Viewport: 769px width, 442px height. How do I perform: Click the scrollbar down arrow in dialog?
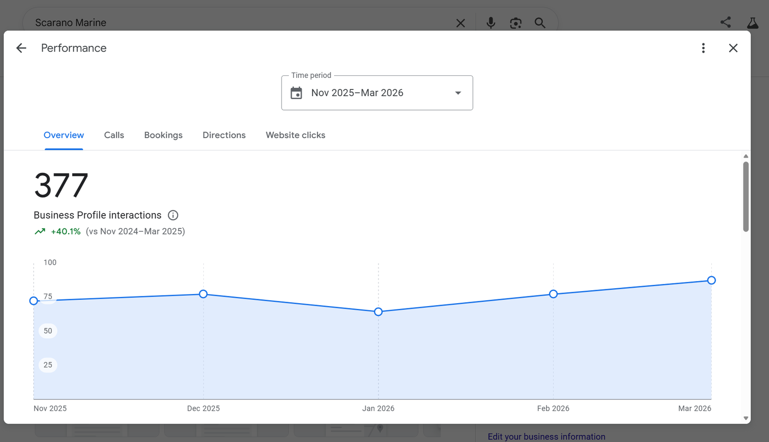coord(746,418)
